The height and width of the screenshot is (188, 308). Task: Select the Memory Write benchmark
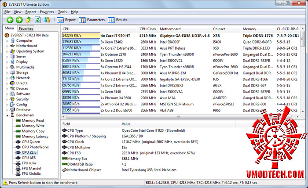[x=33, y=126]
